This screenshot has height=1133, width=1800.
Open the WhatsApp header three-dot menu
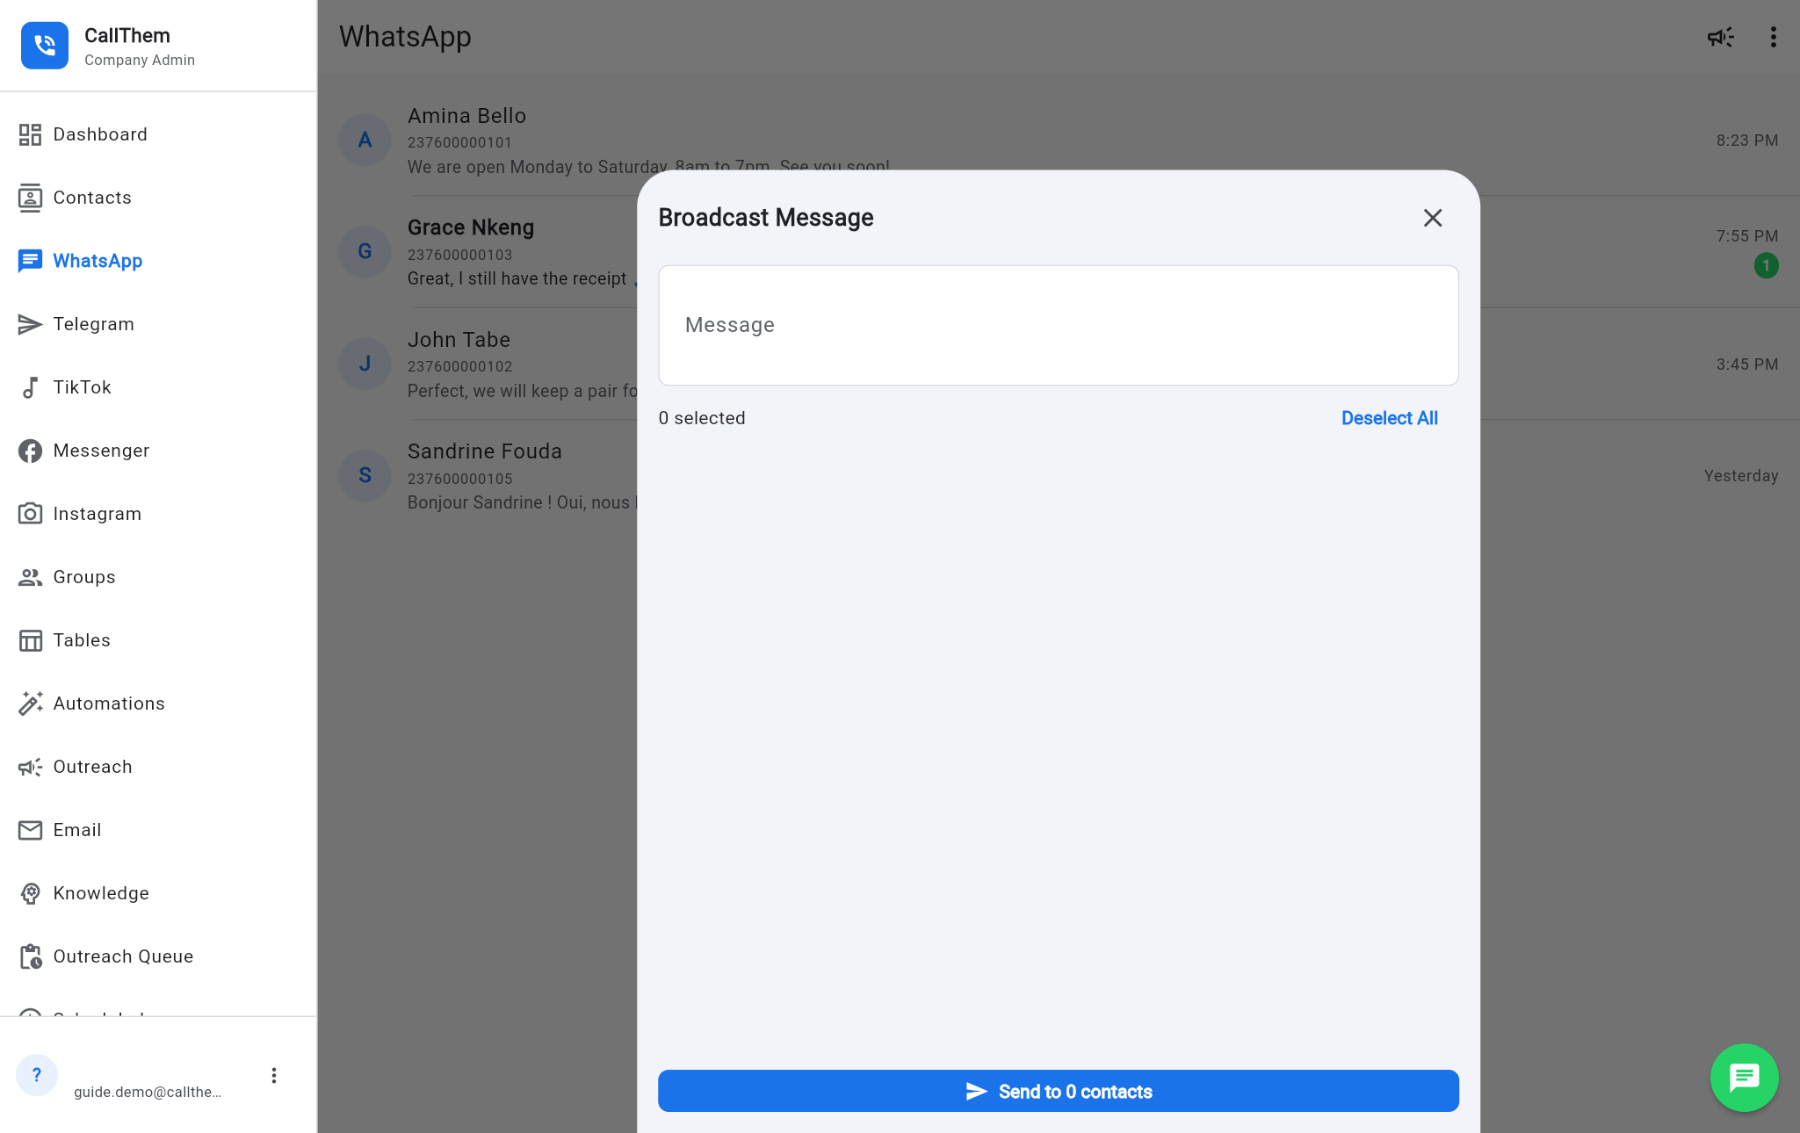(x=1774, y=37)
